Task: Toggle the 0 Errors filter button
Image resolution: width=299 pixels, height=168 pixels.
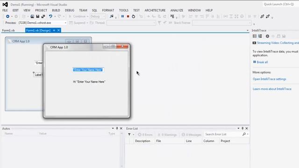Action: click(145, 135)
